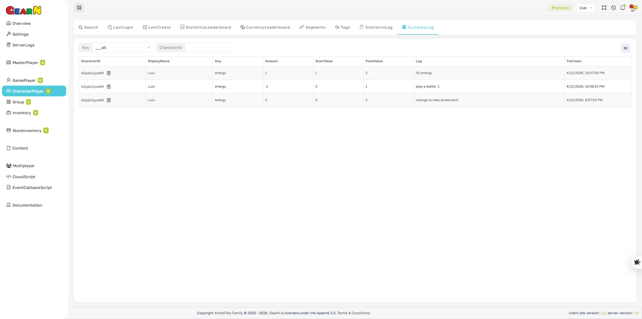Image resolution: width=642 pixels, height=319 pixels.
Task: Open the Terms & Conditions link
Action: 354,313
